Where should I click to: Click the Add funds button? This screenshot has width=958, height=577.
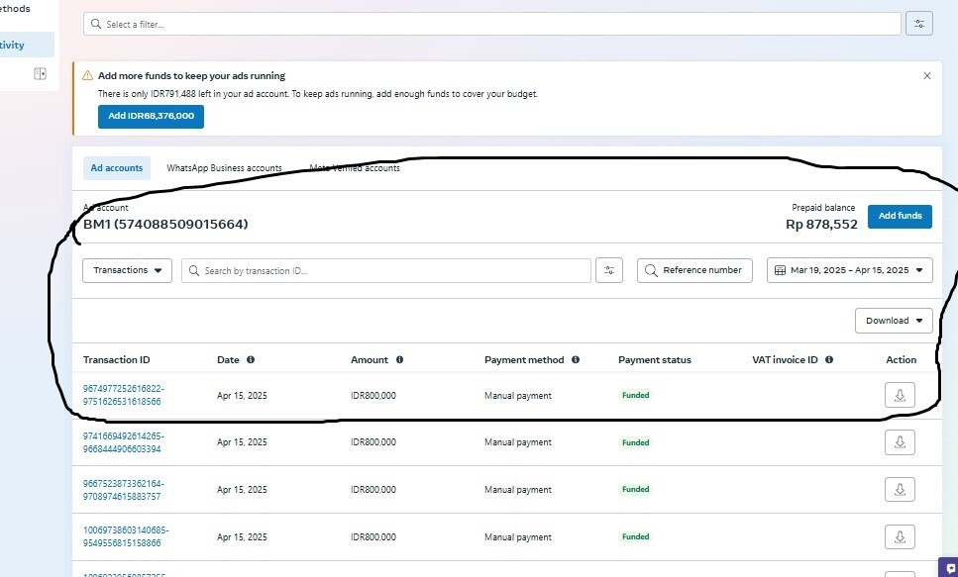click(x=900, y=216)
